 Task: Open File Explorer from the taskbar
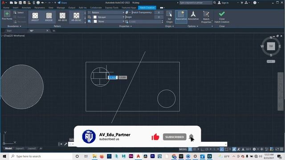tap(94, 156)
